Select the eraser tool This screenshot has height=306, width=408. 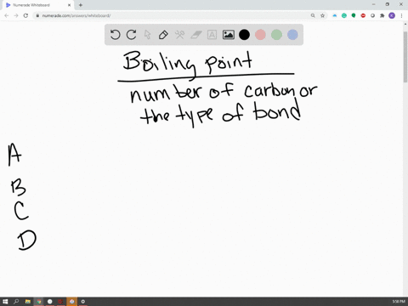[x=195, y=35]
